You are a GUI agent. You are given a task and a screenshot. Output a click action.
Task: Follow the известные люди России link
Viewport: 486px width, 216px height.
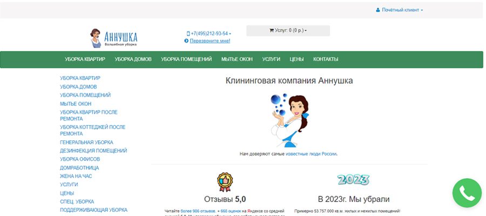311,154
